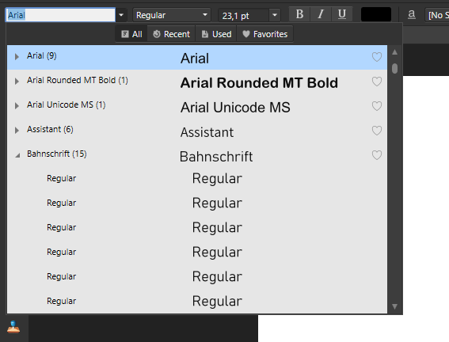Open the Regular font style dropdown
The height and width of the screenshot is (342, 449).
(x=205, y=15)
